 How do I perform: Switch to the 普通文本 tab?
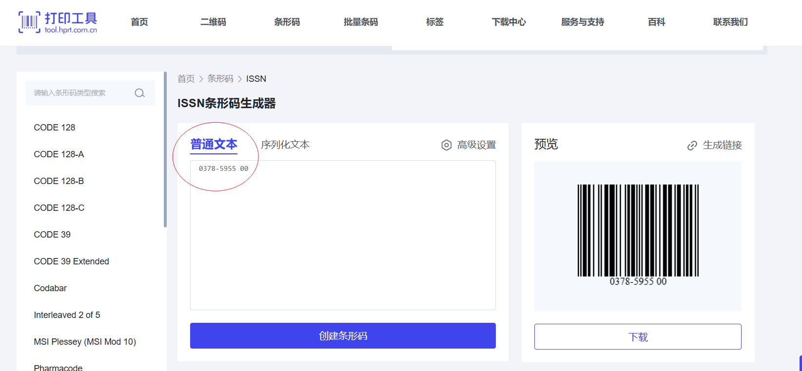point(214,145)
